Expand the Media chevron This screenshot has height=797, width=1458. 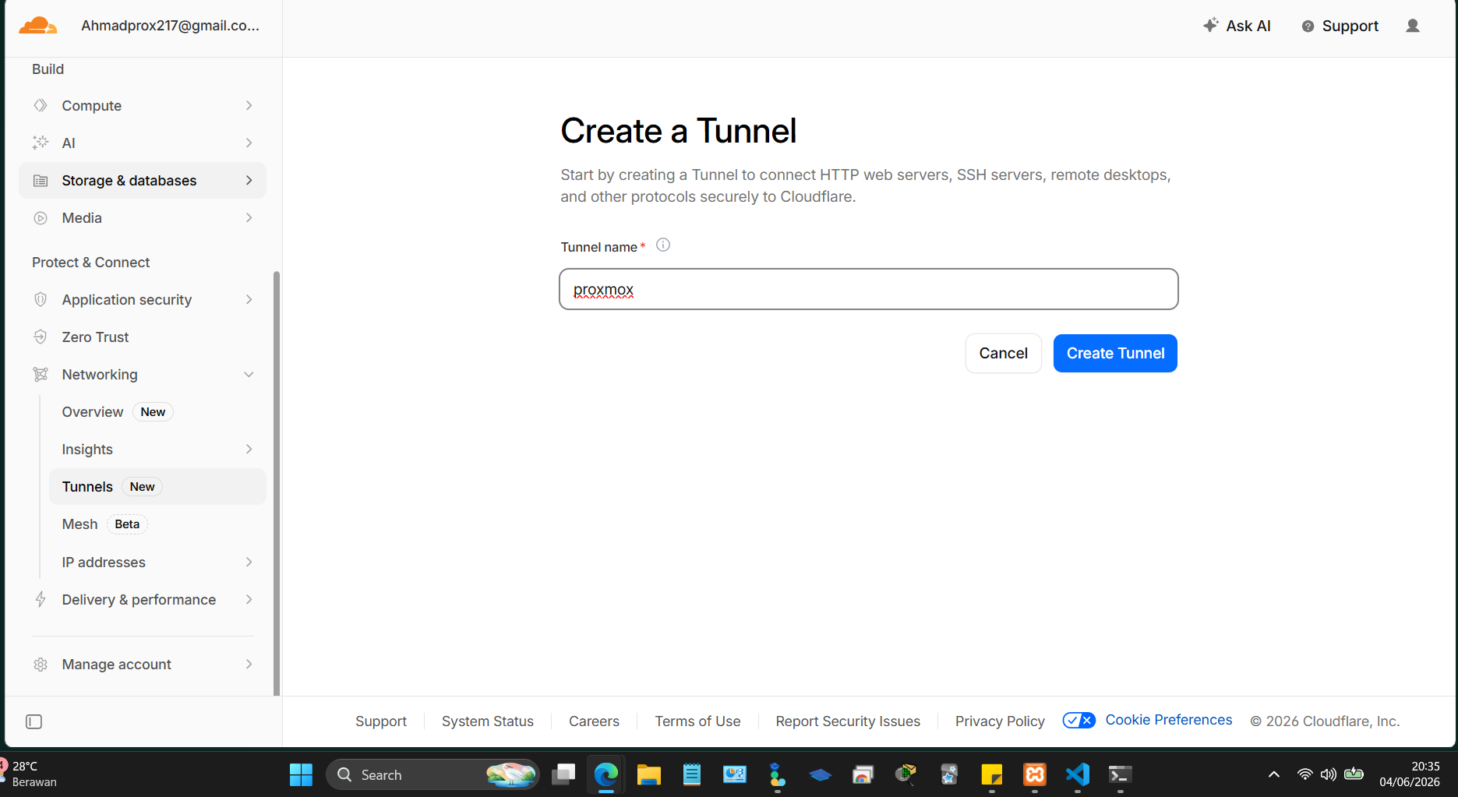click(x=249, y=218)
